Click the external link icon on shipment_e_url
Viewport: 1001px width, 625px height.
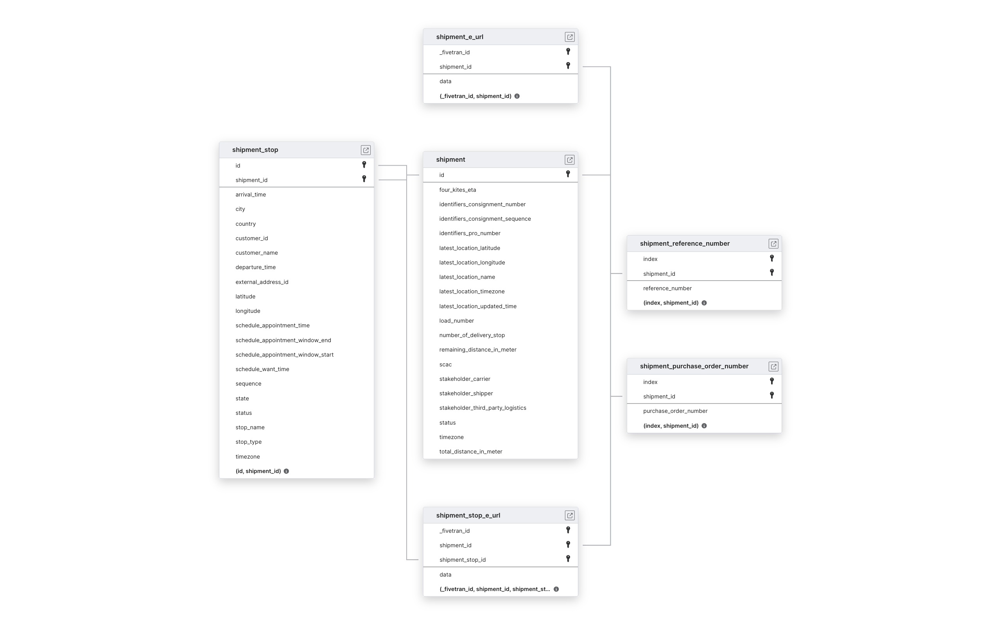[x=569, y=37]
